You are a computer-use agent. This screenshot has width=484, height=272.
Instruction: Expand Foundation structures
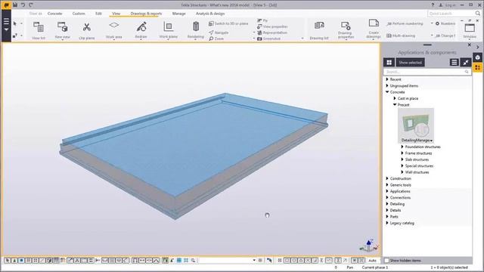[x=402, y=147]
